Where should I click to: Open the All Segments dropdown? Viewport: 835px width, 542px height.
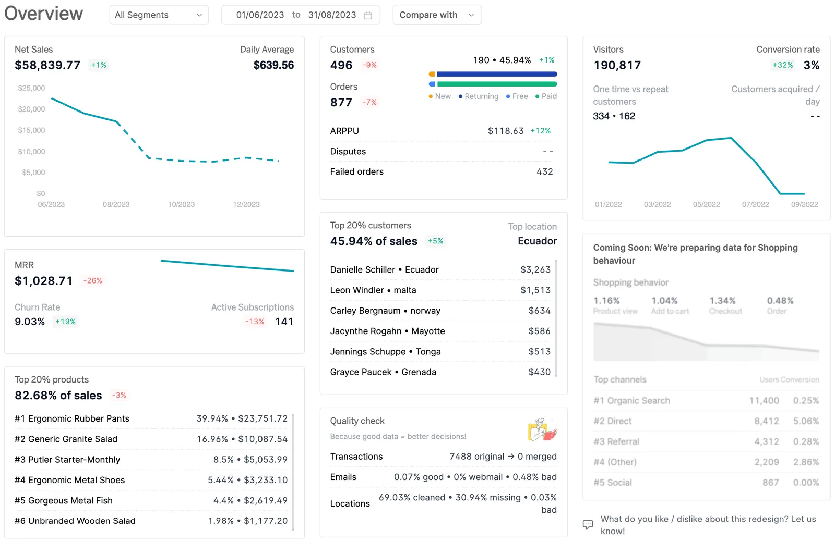(x=159, y=15)
